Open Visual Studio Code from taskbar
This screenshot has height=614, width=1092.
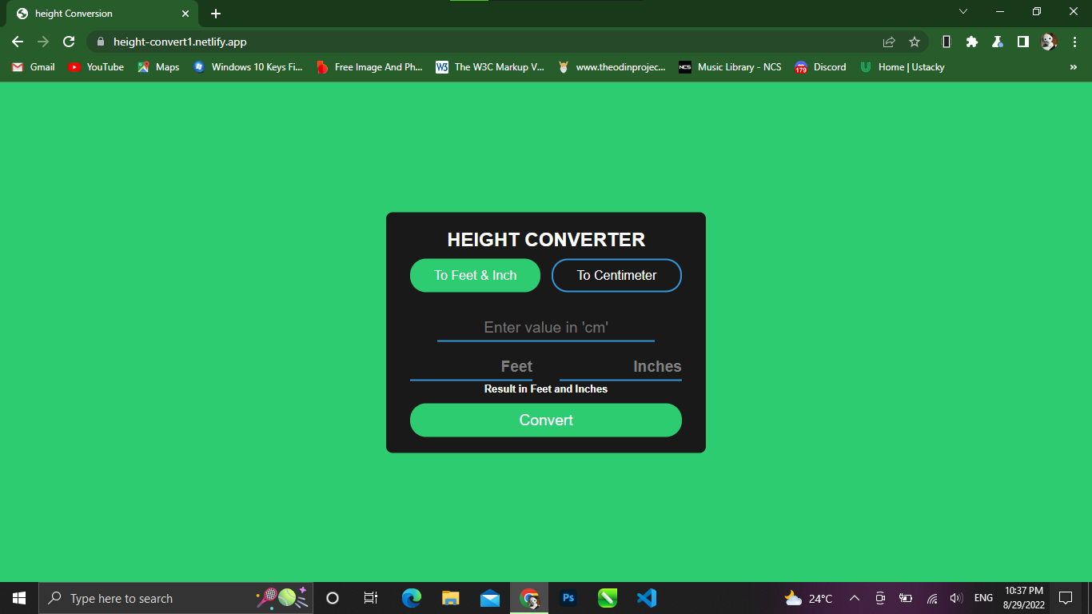click(647, 597)
